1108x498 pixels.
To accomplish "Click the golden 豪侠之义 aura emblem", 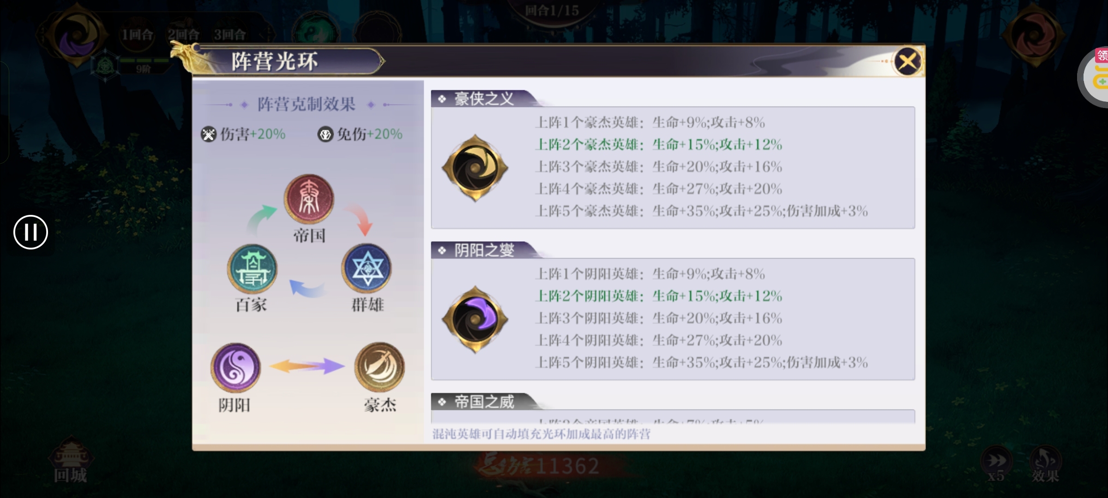I will point(475,168).
